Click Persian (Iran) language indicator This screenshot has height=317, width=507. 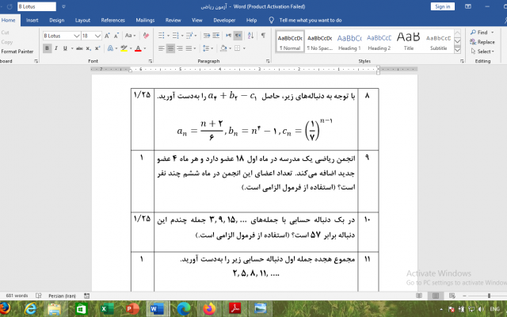(62, 296)
